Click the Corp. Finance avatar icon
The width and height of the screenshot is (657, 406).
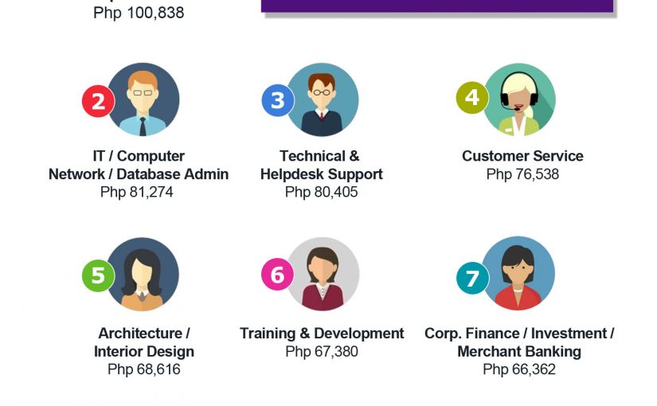point(518,273)
